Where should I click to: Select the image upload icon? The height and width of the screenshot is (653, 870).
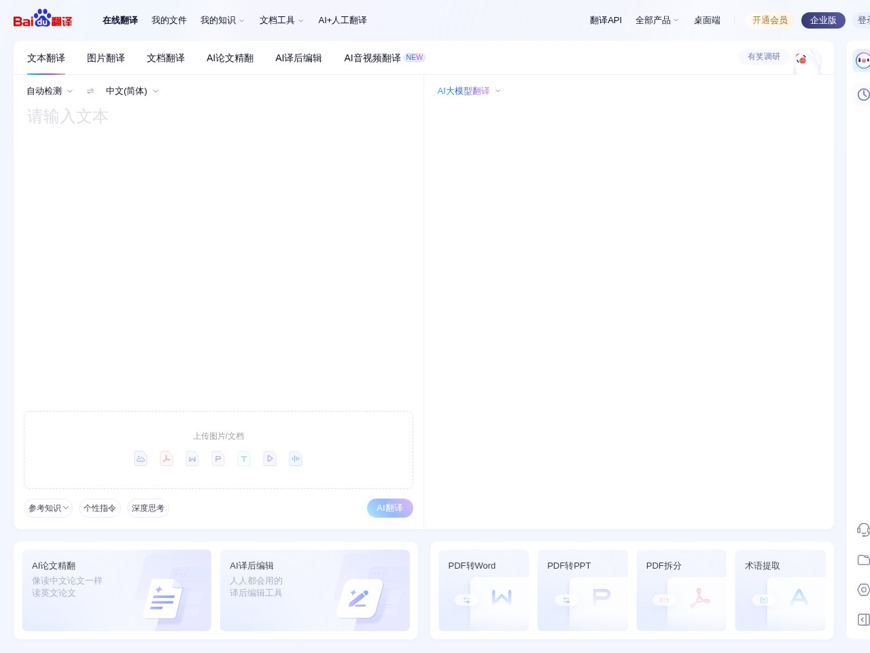pos(141,458)
